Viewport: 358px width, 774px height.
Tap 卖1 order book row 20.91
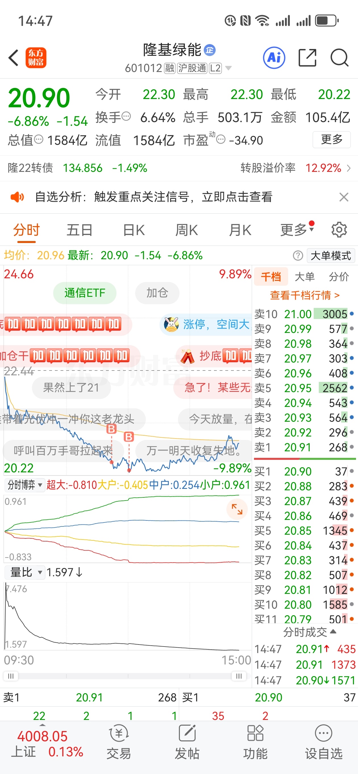pyautogui.click(x=305, y=447)
